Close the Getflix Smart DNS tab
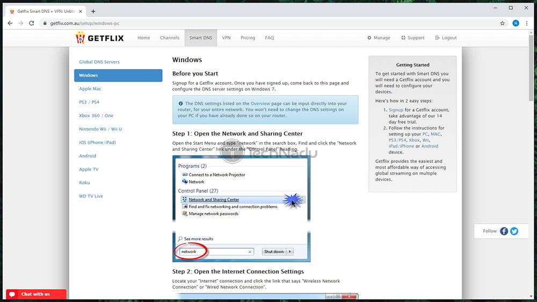The image size is (537, 302). pyautogui.click(x=81, y=11)
